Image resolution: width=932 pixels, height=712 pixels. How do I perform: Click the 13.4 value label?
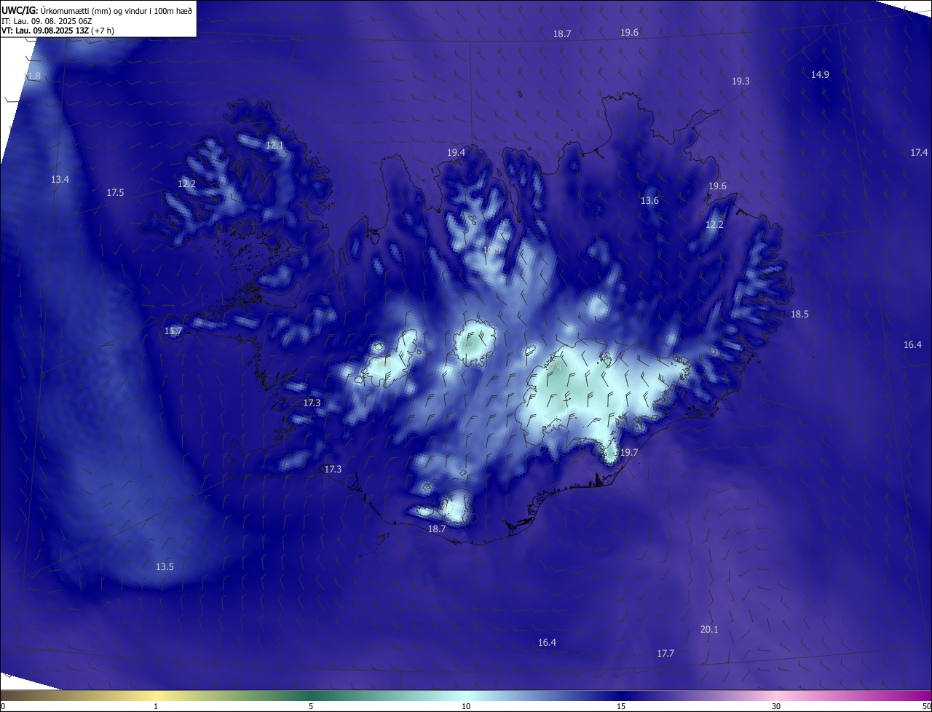tap(60, 179)
